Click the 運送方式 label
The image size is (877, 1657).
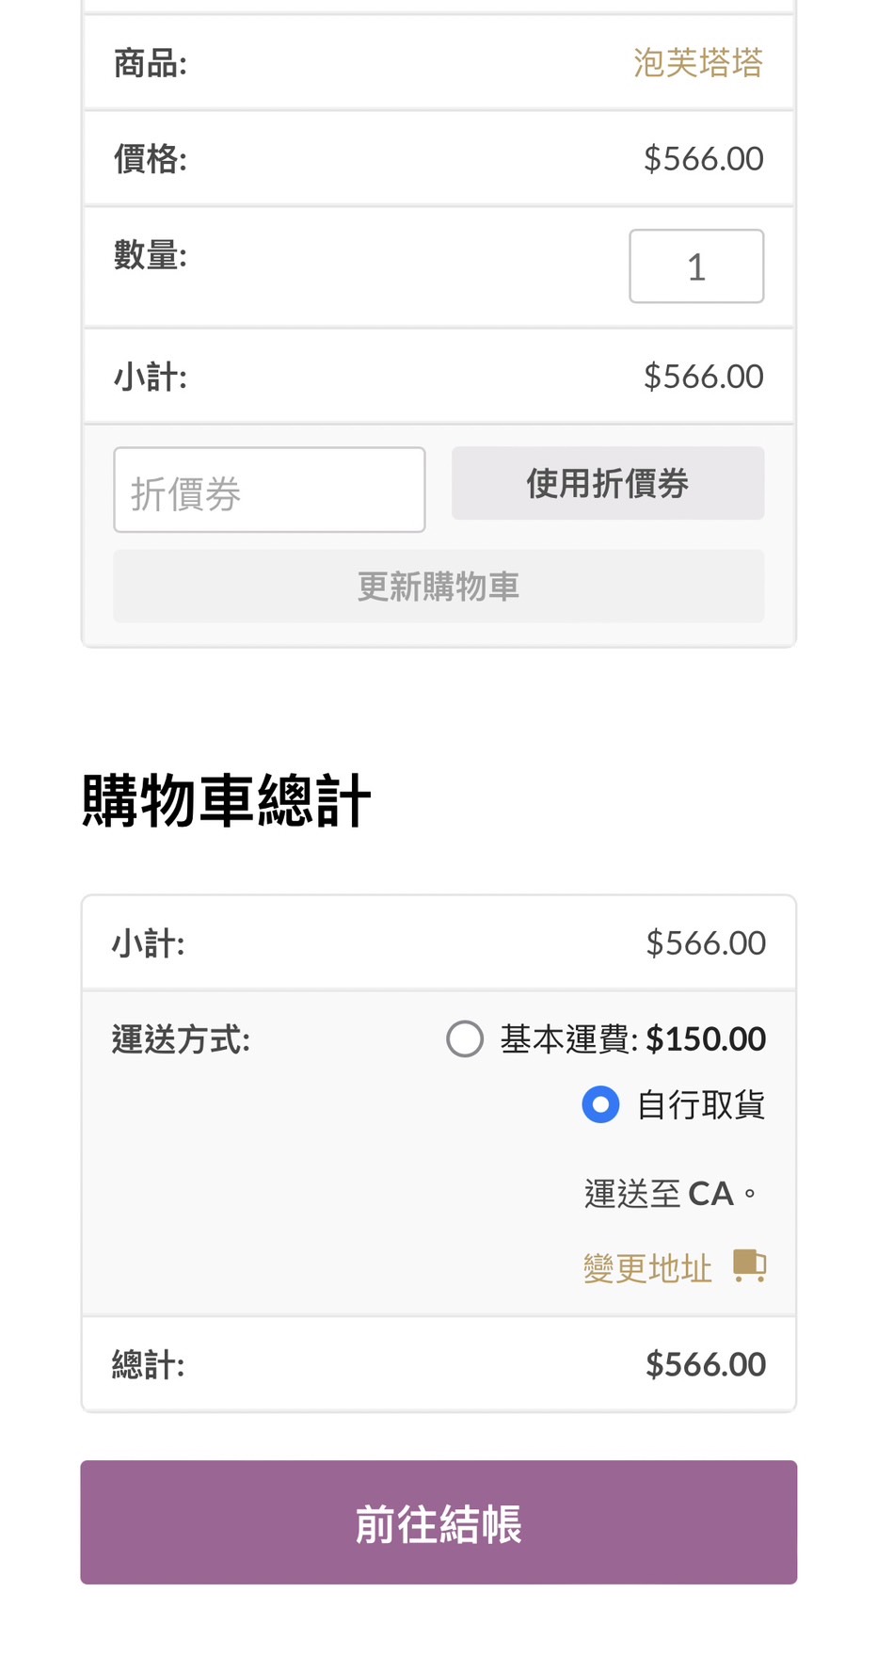[181, 1040]
